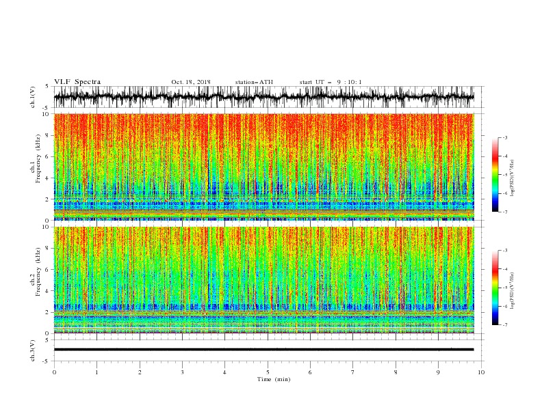Click time axis tick label "0"
Image resolution: width=542 pixels, height=418 pixels.
[x=54, y=372]
